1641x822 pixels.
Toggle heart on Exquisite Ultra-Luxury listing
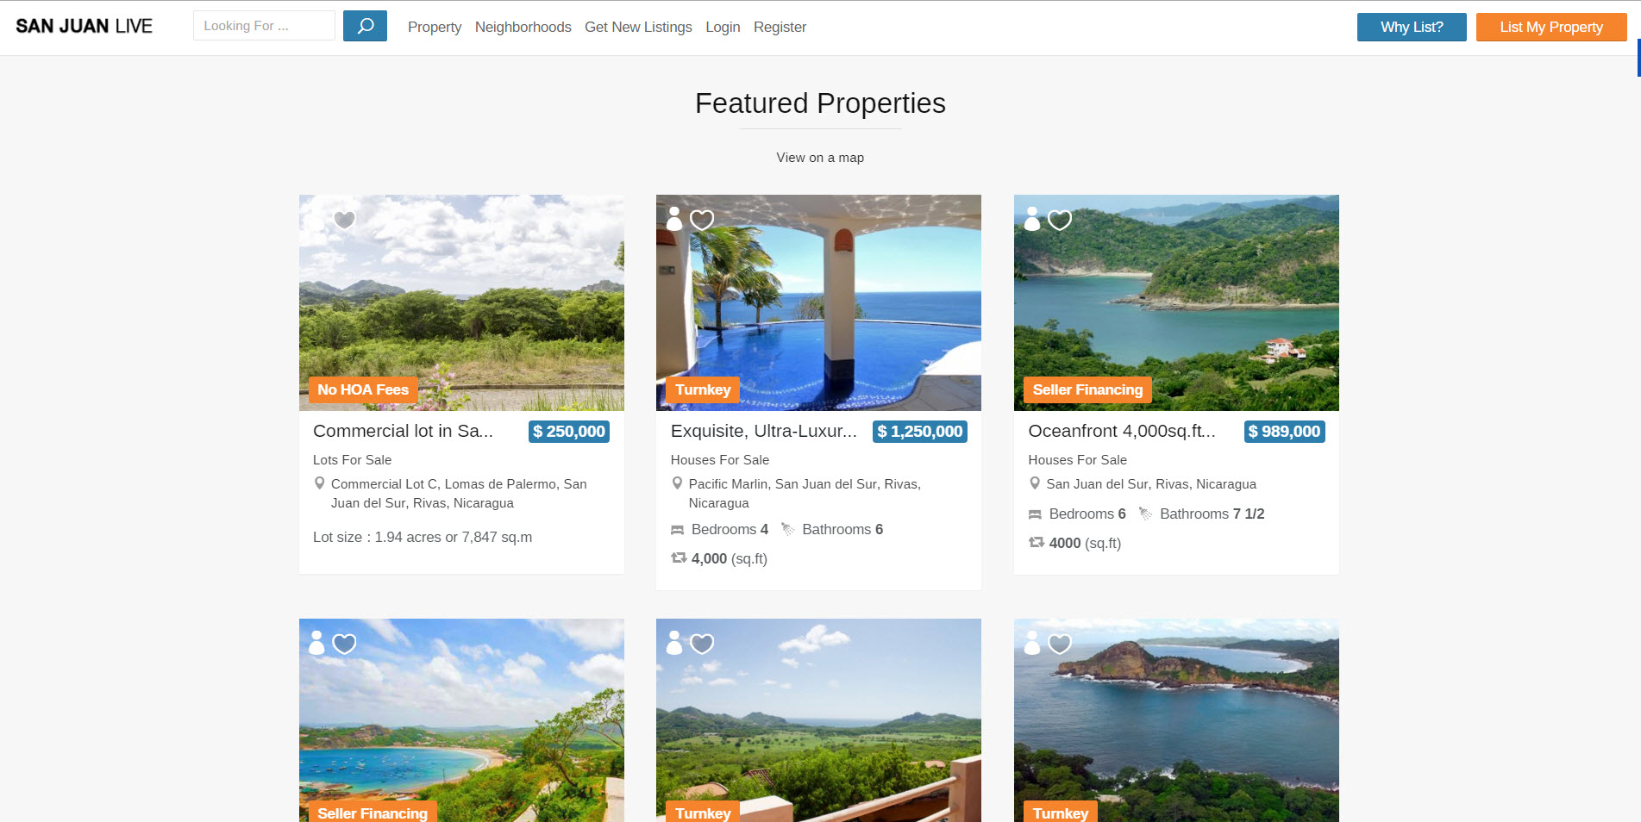point(702,220)
